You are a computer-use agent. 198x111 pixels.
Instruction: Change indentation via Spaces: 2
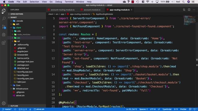click(x=144, y=109)
